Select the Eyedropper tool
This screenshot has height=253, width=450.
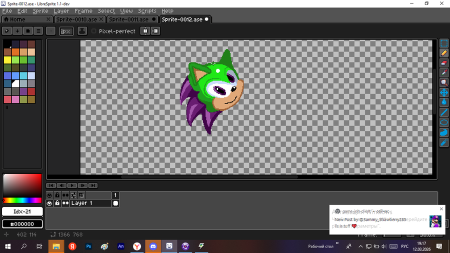(444, 73)
